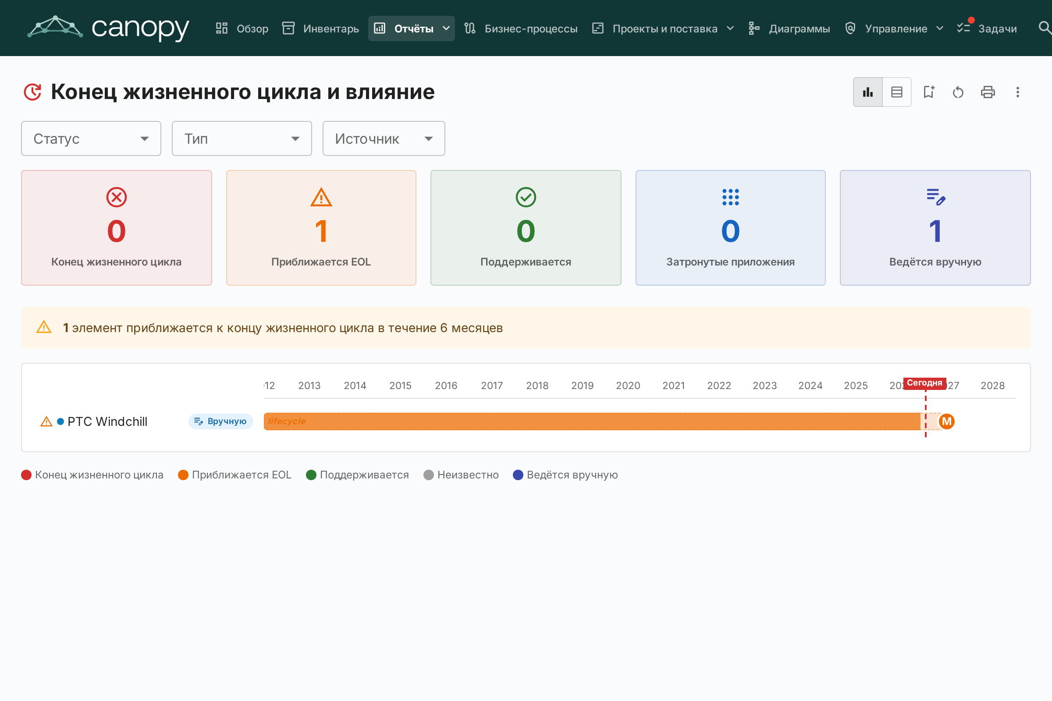Click the 2016 year label on timeline
Image resolution: width=1052 pixels, height=701 pixels.
[446, 386]
